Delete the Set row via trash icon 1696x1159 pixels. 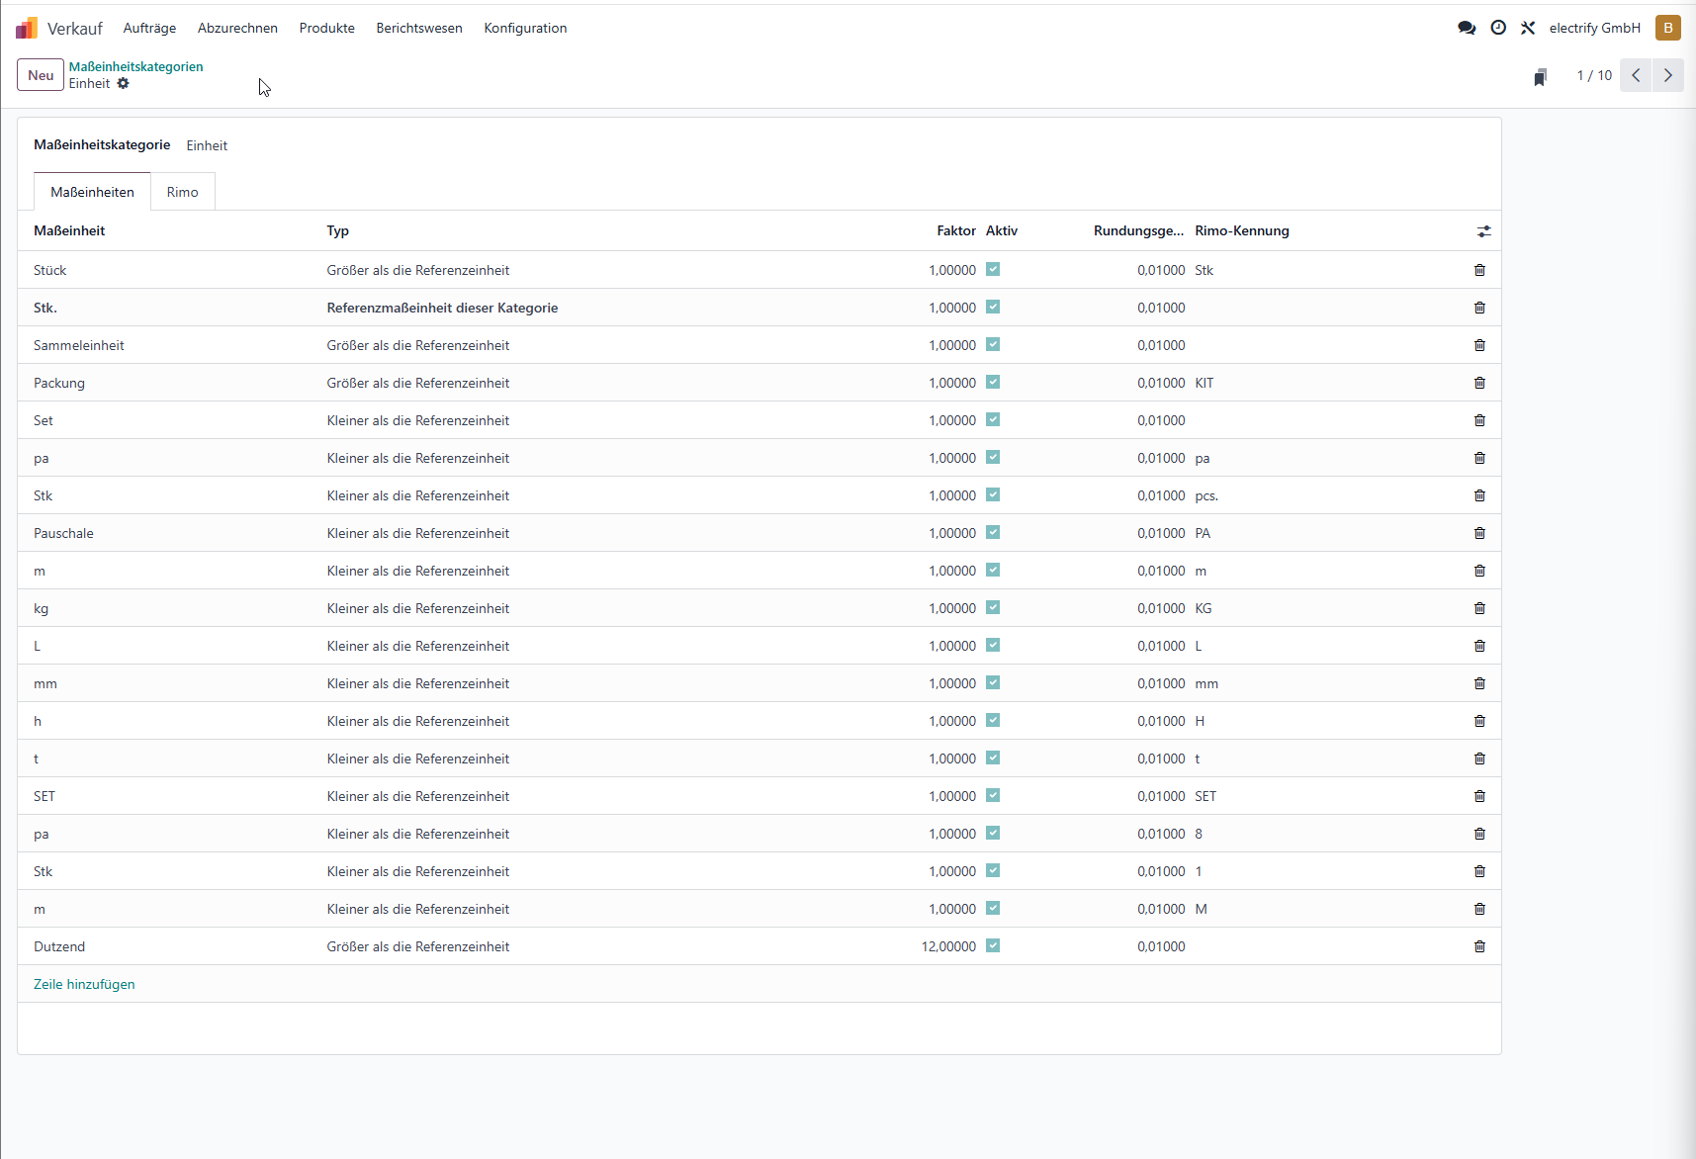point(1479,420)
